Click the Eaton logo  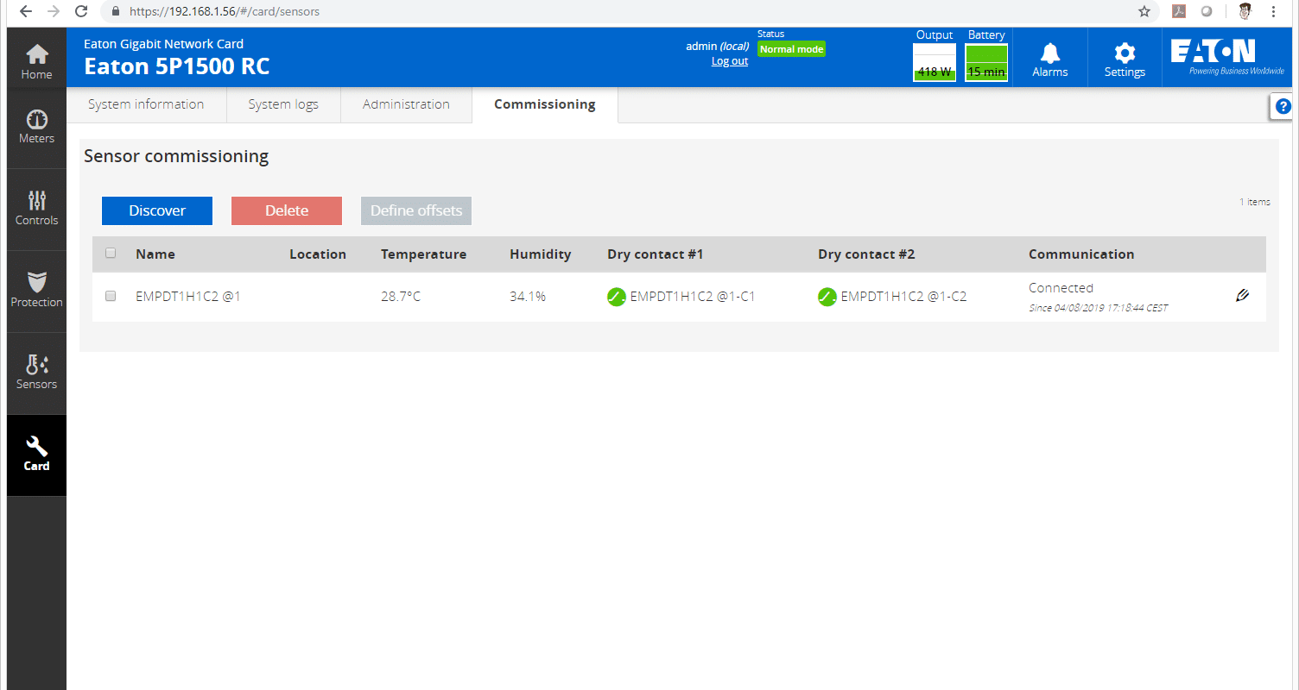[x=1226, y=56]
